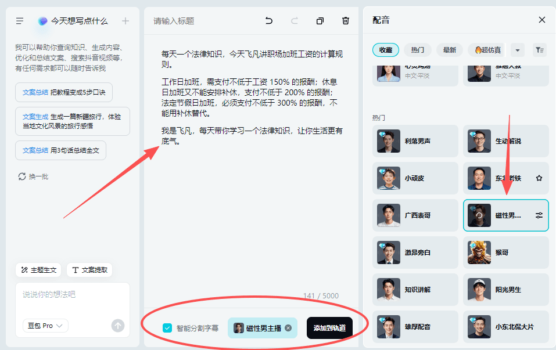556x350 pixels.
Task: Click the copy text icon
Action: pos(320,21)
